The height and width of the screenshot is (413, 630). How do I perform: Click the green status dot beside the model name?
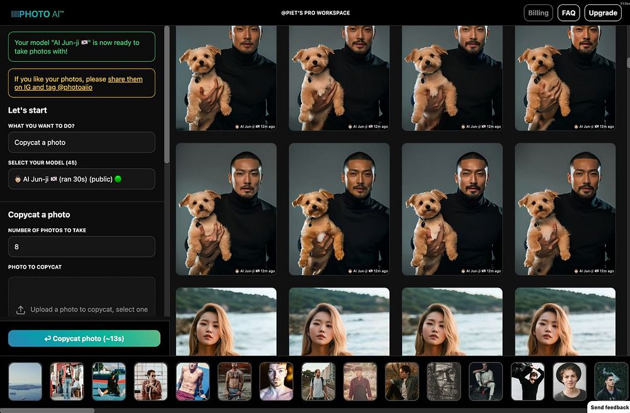(118, 179)
